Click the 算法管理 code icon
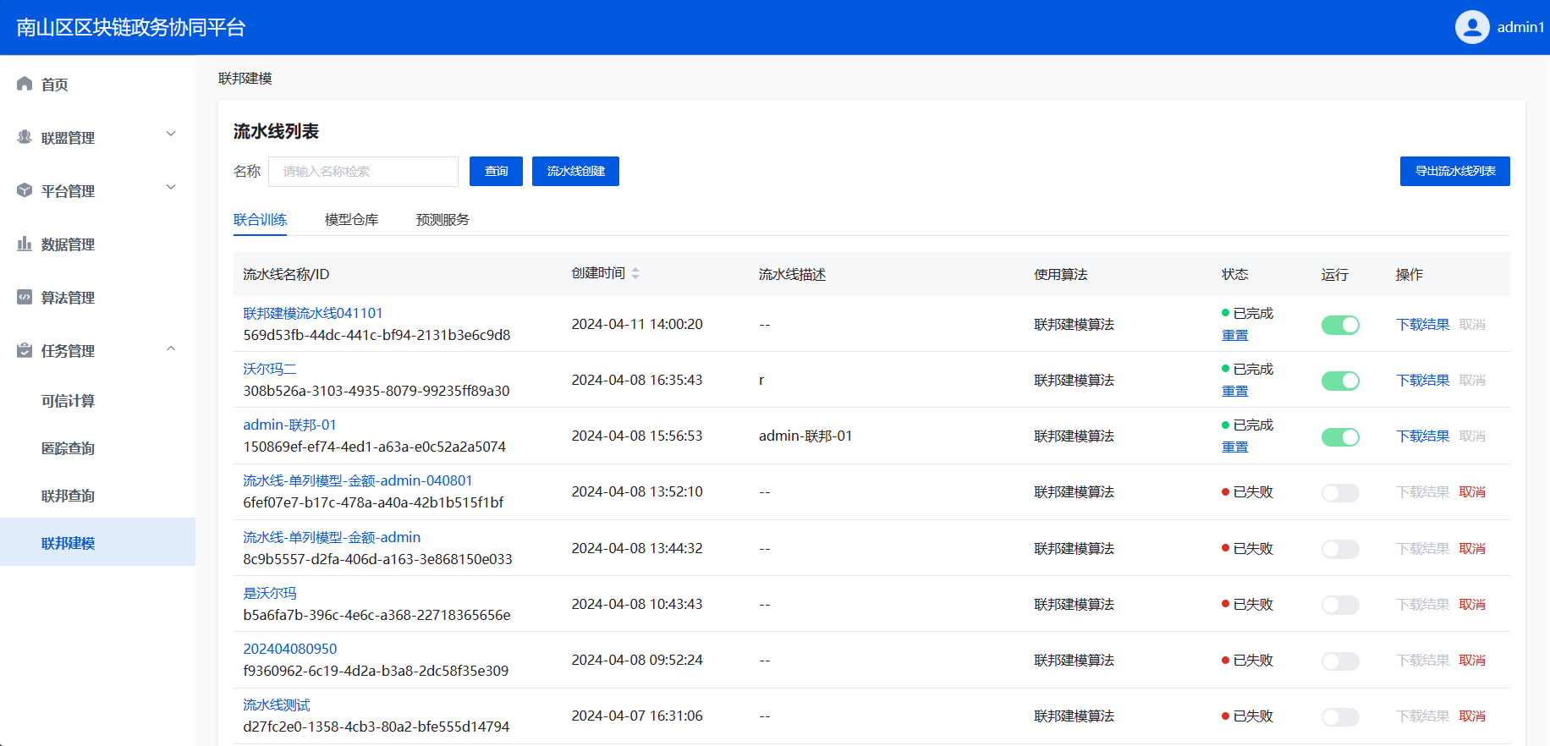 pyautogui.click(x=25, y=297)
